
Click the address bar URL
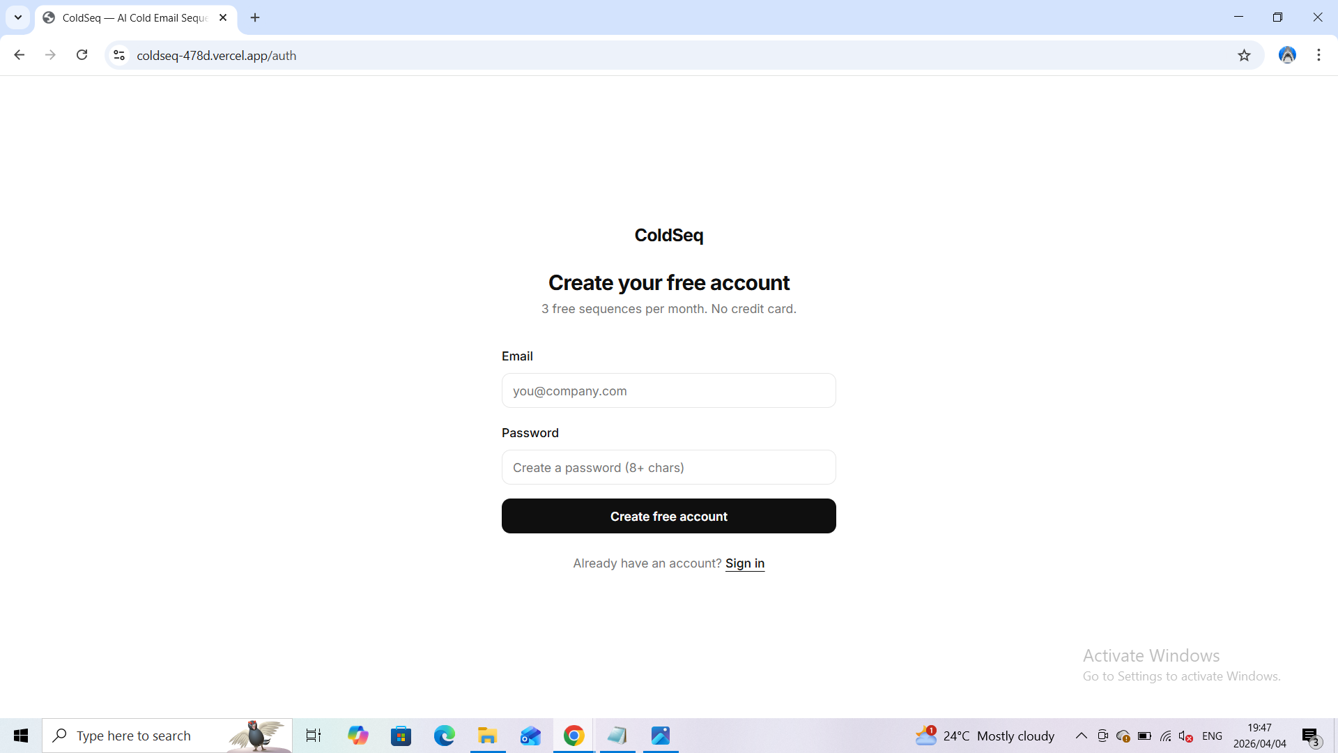216,55
